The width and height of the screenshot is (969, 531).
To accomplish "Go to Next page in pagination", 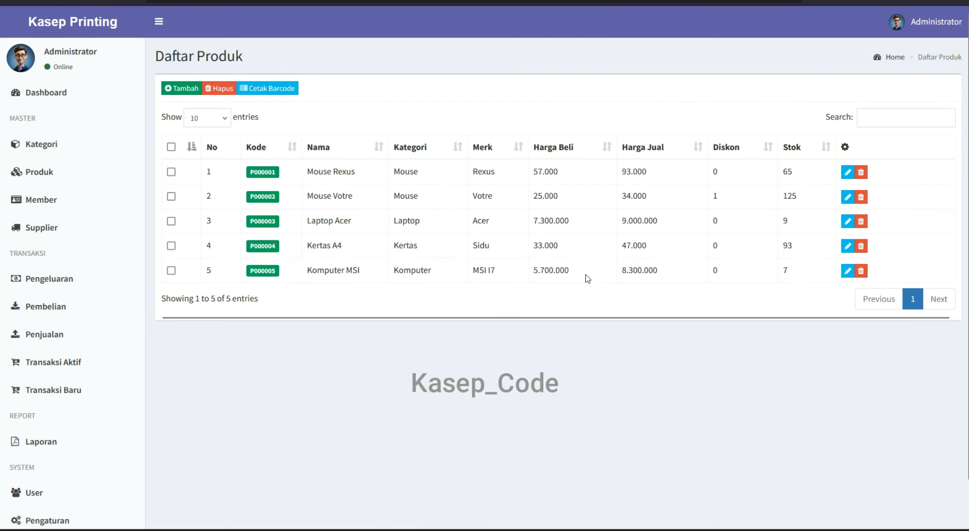I will (939, 299).
